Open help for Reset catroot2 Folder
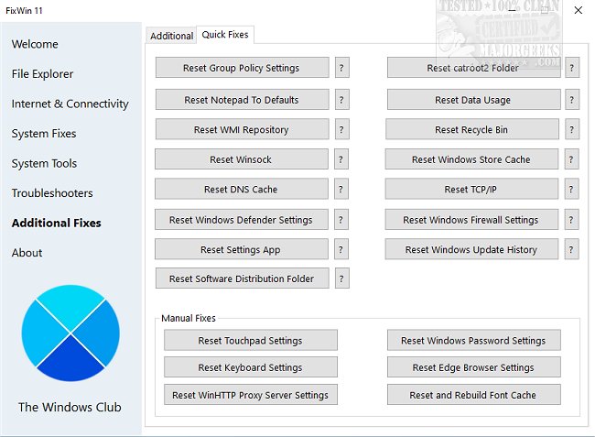595x437 pixels. [572, 68]
